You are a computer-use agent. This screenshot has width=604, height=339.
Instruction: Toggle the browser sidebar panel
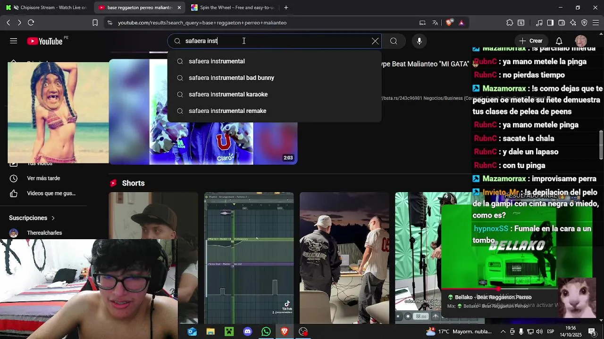click(x=550, y=23)
